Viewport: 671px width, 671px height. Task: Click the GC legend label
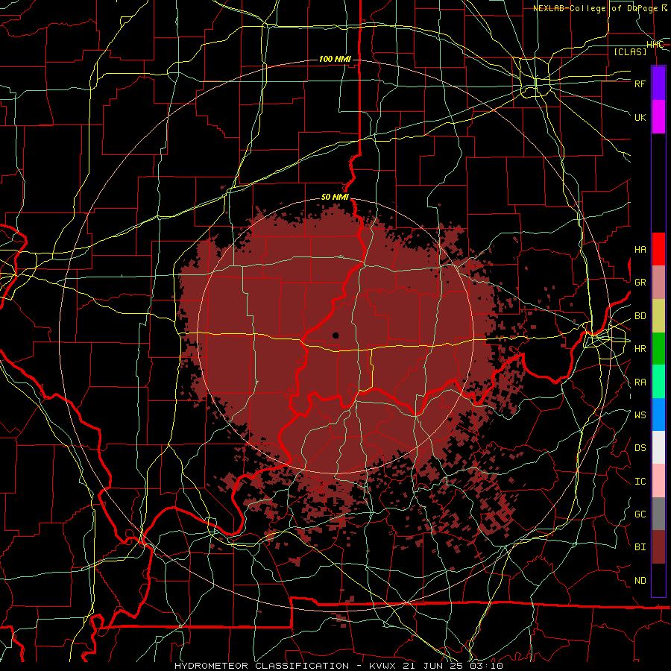[640, 514]
